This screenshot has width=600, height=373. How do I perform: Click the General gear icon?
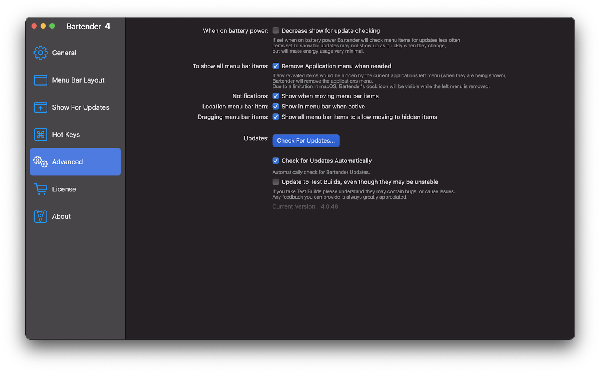point(40,53)
